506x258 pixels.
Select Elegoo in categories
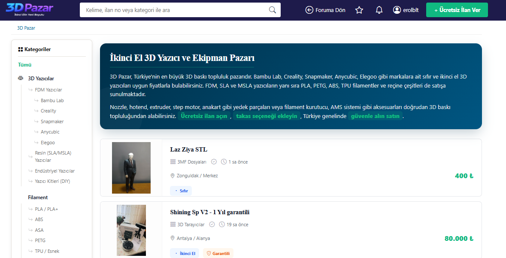[48, 143]
